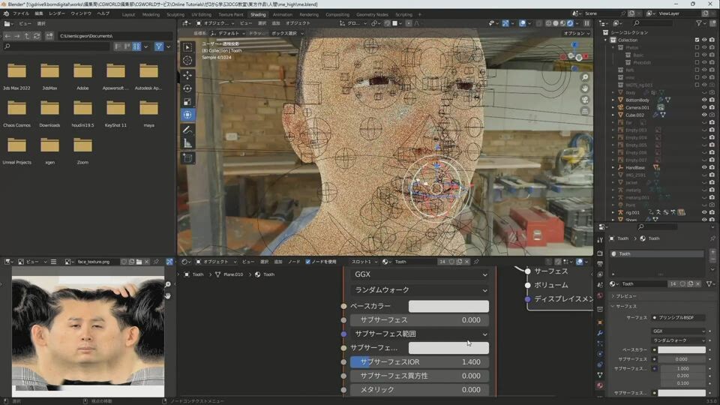The width and height of the screenshot is (720, 405).
Task: Open the ランダムウォーク subsurface method dropdown
Action: coord(420,290)
